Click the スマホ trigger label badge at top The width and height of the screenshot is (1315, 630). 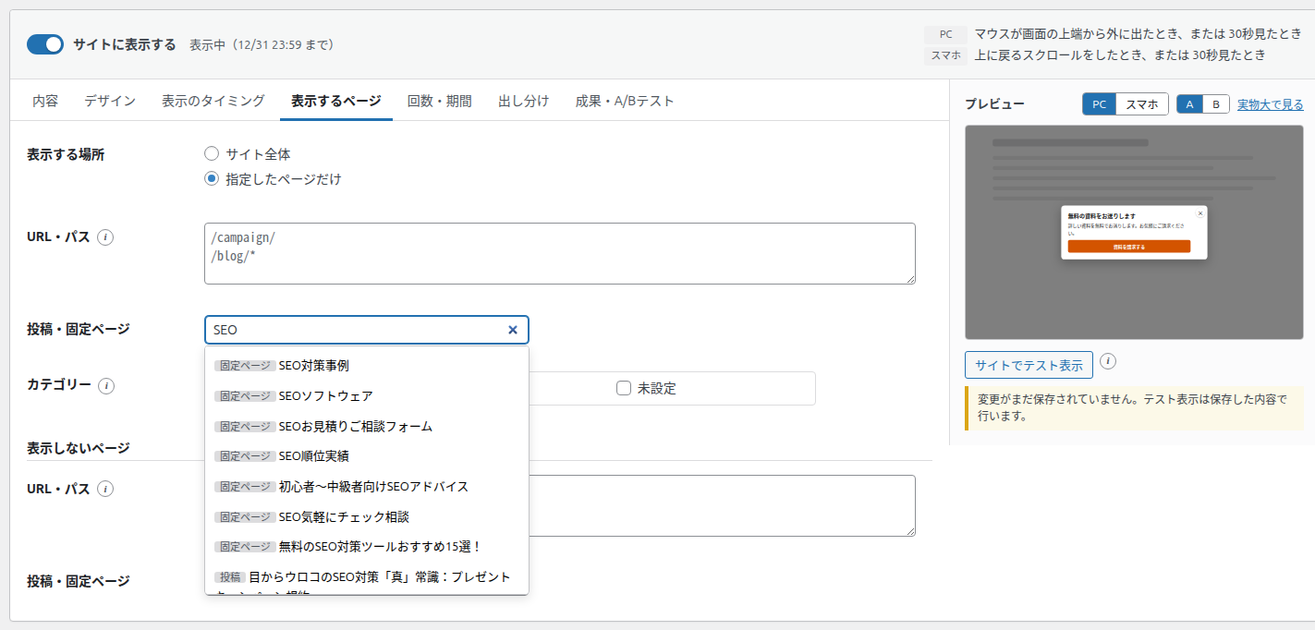coord(945,55)
